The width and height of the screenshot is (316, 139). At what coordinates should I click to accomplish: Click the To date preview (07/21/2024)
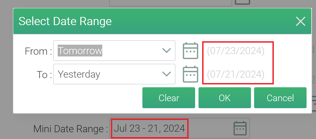(235, 74)
